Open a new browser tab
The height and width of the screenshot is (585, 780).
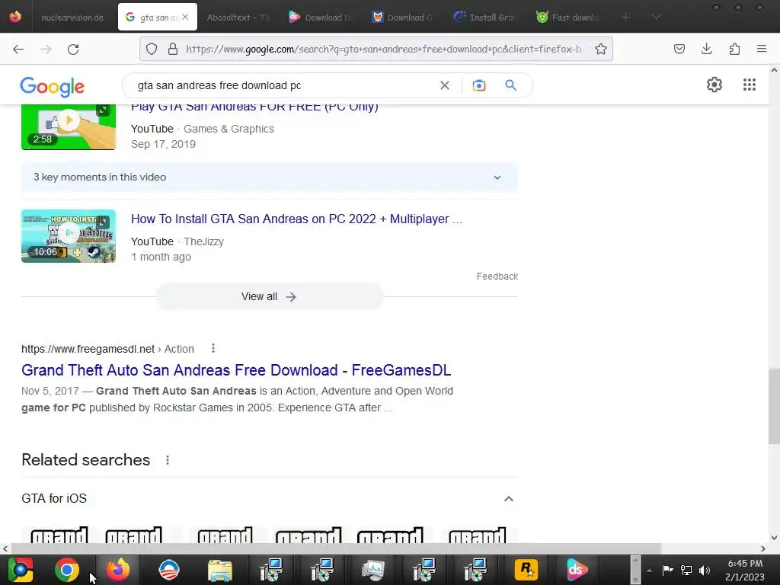pos(626,17)
